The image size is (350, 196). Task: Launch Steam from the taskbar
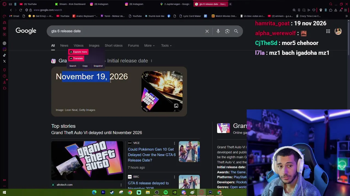click(112, 192)
